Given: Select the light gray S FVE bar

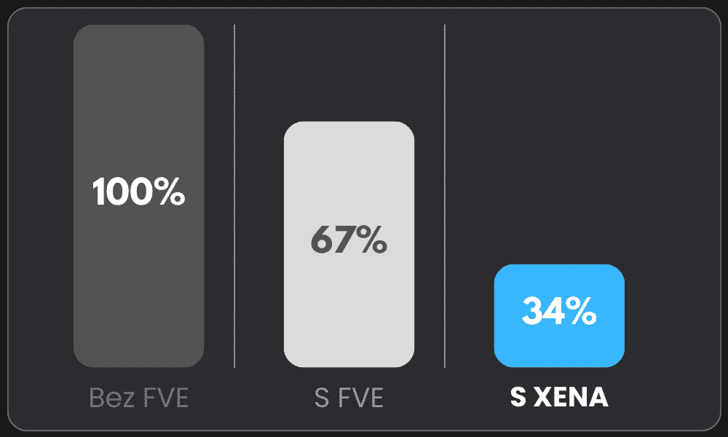Looking at the screenshot, I should pos(349,306).
